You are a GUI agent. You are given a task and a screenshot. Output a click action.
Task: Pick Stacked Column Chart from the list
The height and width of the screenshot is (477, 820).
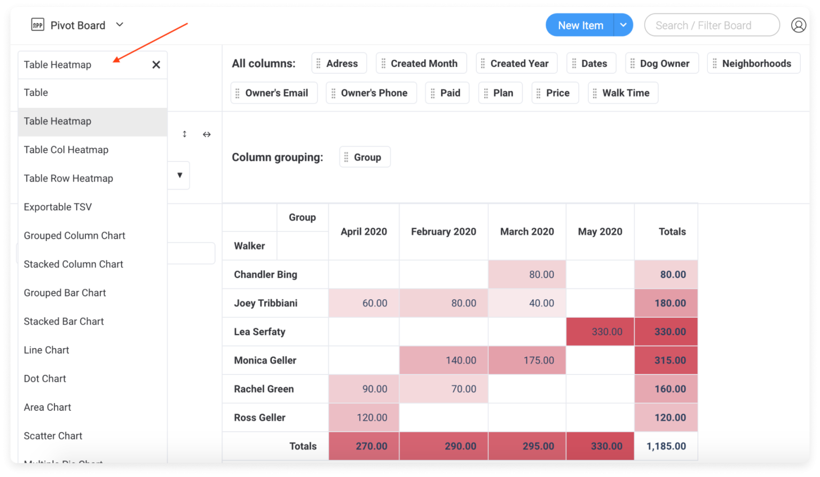(74, 264)
